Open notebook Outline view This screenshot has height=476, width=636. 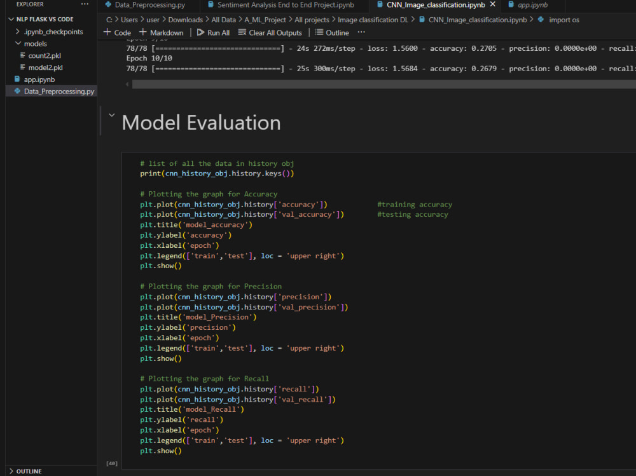pyautogui.click(x=332, y=32)
